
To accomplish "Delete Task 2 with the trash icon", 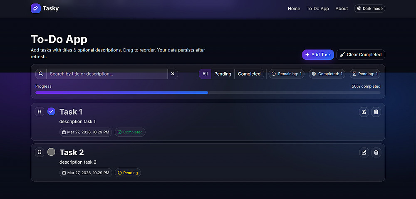I will click(376, 152).
